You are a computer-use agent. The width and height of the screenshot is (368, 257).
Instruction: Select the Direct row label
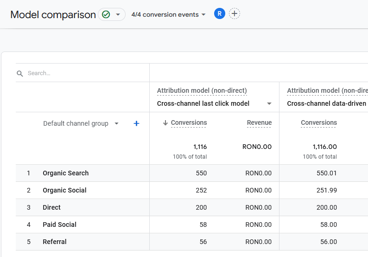51,207
